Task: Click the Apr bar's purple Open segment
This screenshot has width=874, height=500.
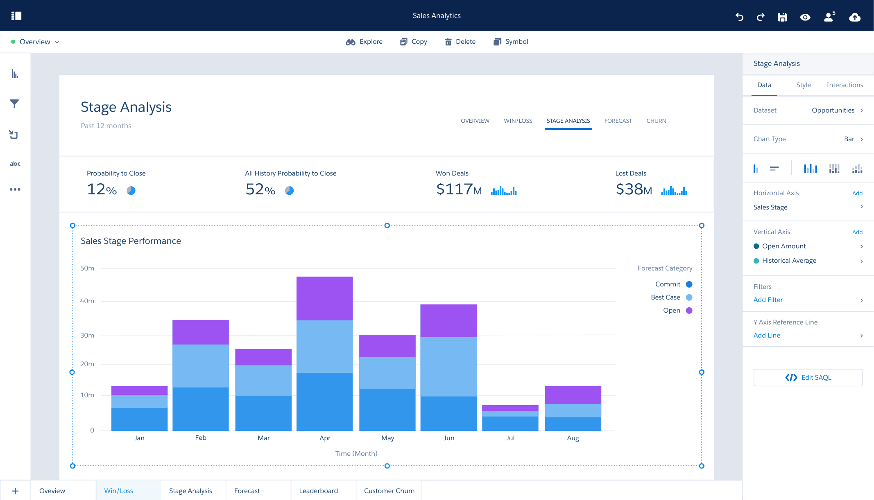Action: (325, 298)
